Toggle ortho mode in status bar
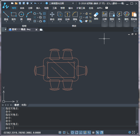The width and height of the screenshot is (140, 136). pos(68,132)
